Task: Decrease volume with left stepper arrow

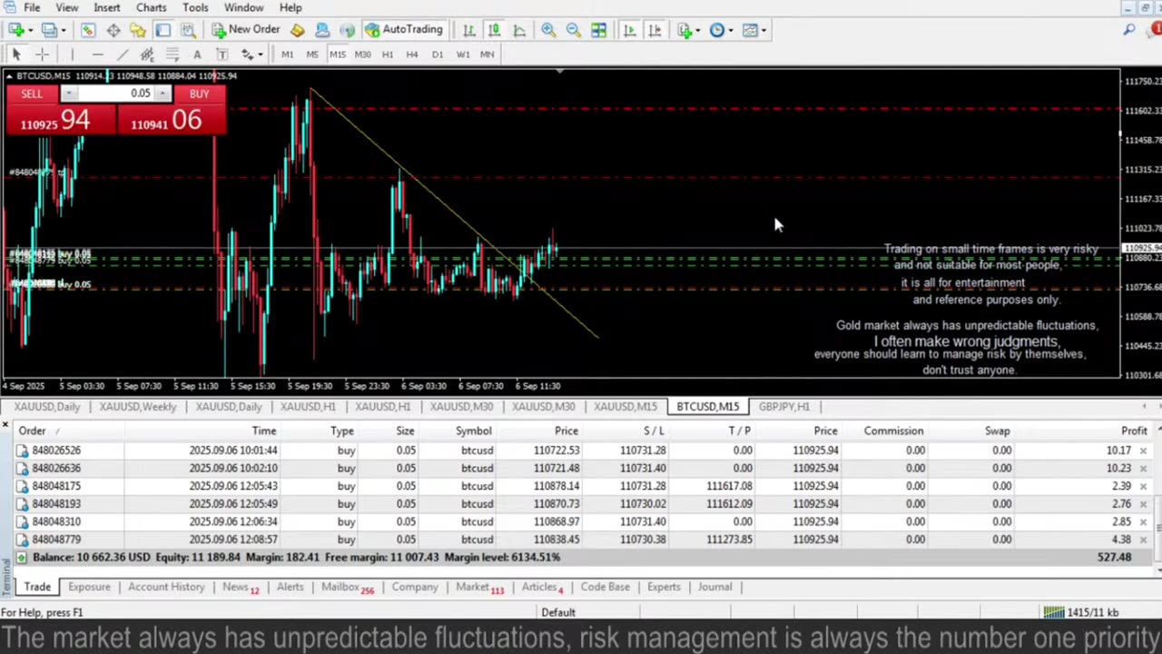Action: [x=68, y=94]
